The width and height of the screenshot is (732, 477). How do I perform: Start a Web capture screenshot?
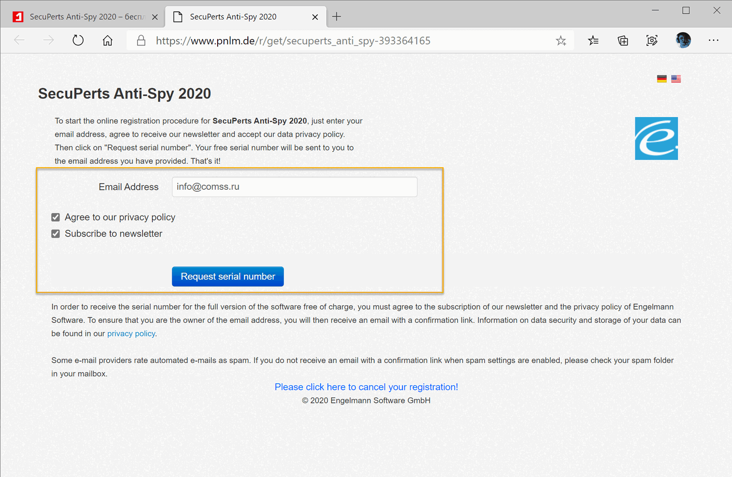[652, 40]
